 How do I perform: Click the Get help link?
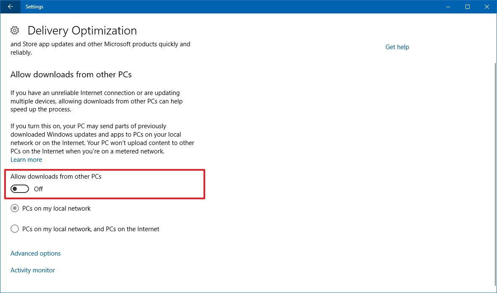pos(397,47)
